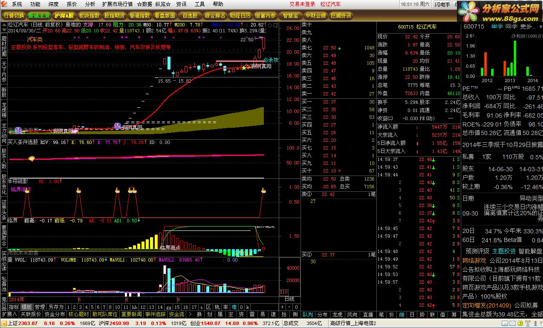The image size is (543, 328).
Task: Open the 工具 menu
Action: pos(199,4)
